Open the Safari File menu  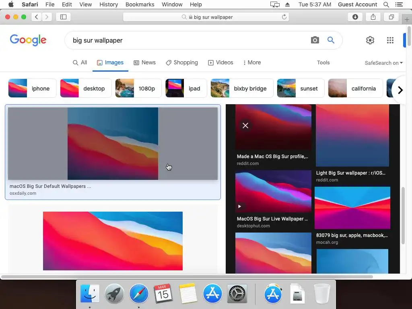coord(49,4)
